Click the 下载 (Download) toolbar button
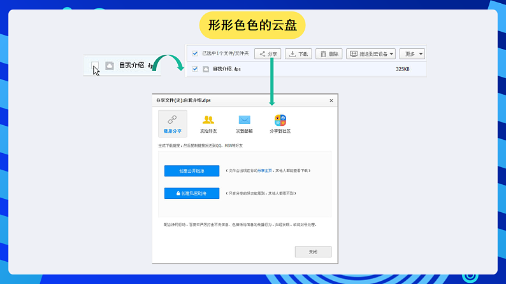506x284 pixels. point(298,54)
